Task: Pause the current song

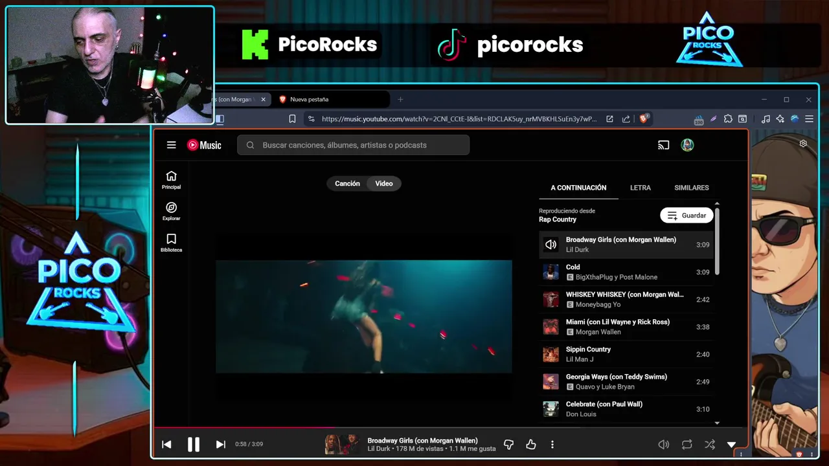Action: pyautogui.click(x=193, y=445)
